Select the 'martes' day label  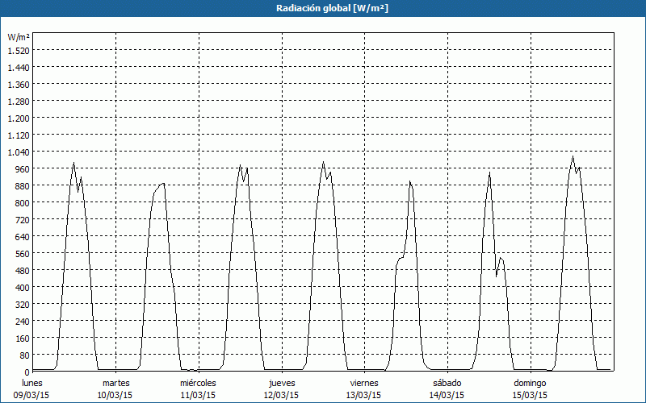115,383
